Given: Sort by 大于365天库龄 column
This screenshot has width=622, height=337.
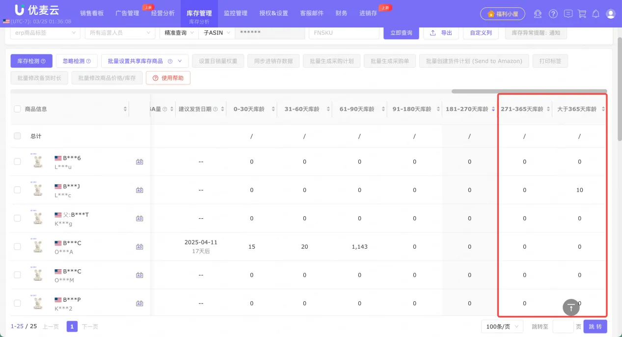Looking at the screenshot, I should [x=602, y=109].
